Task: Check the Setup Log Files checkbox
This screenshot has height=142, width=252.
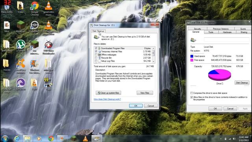Action: (x=96, y=61)
